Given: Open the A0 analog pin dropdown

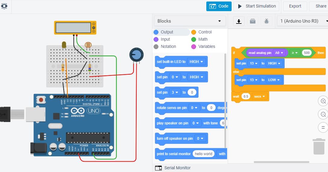Looking at the screenshot, I should (x=279, y=53).
